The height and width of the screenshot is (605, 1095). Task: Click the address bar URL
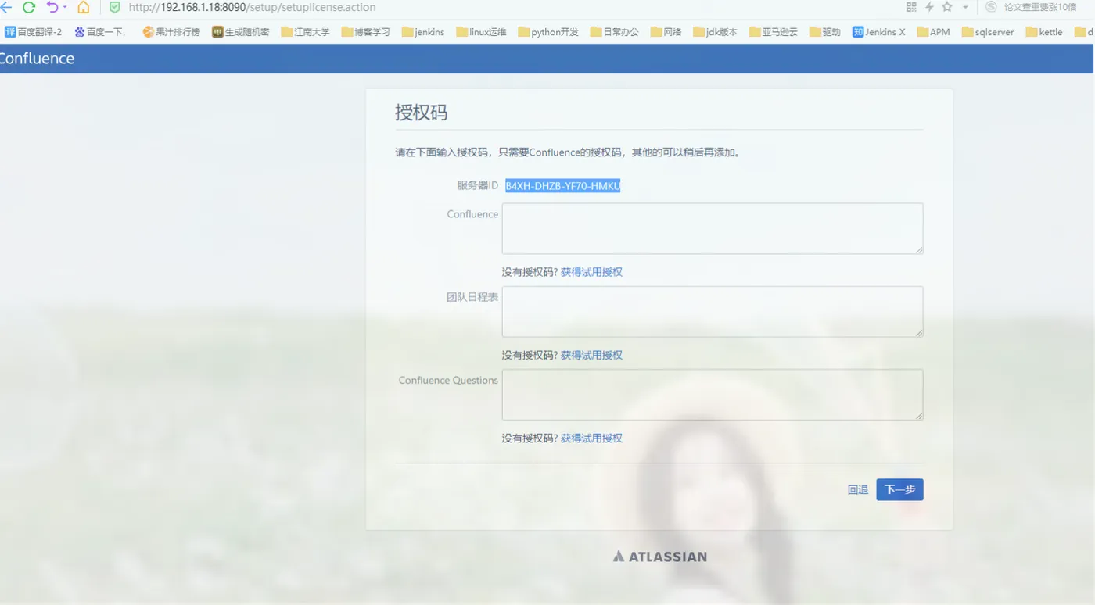(x=252, y=7)
